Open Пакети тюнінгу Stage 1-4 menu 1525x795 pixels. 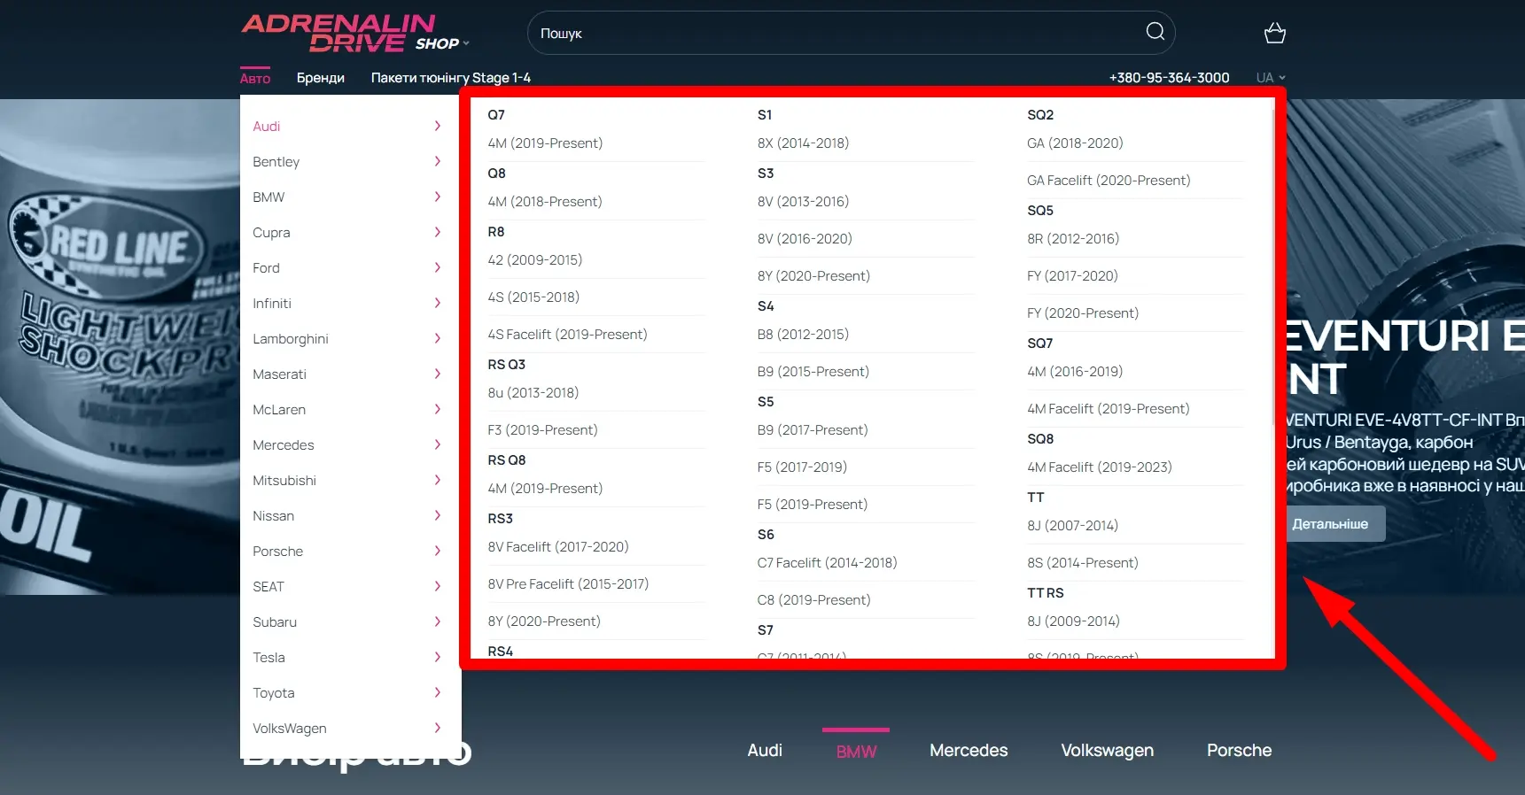point(451,78)
